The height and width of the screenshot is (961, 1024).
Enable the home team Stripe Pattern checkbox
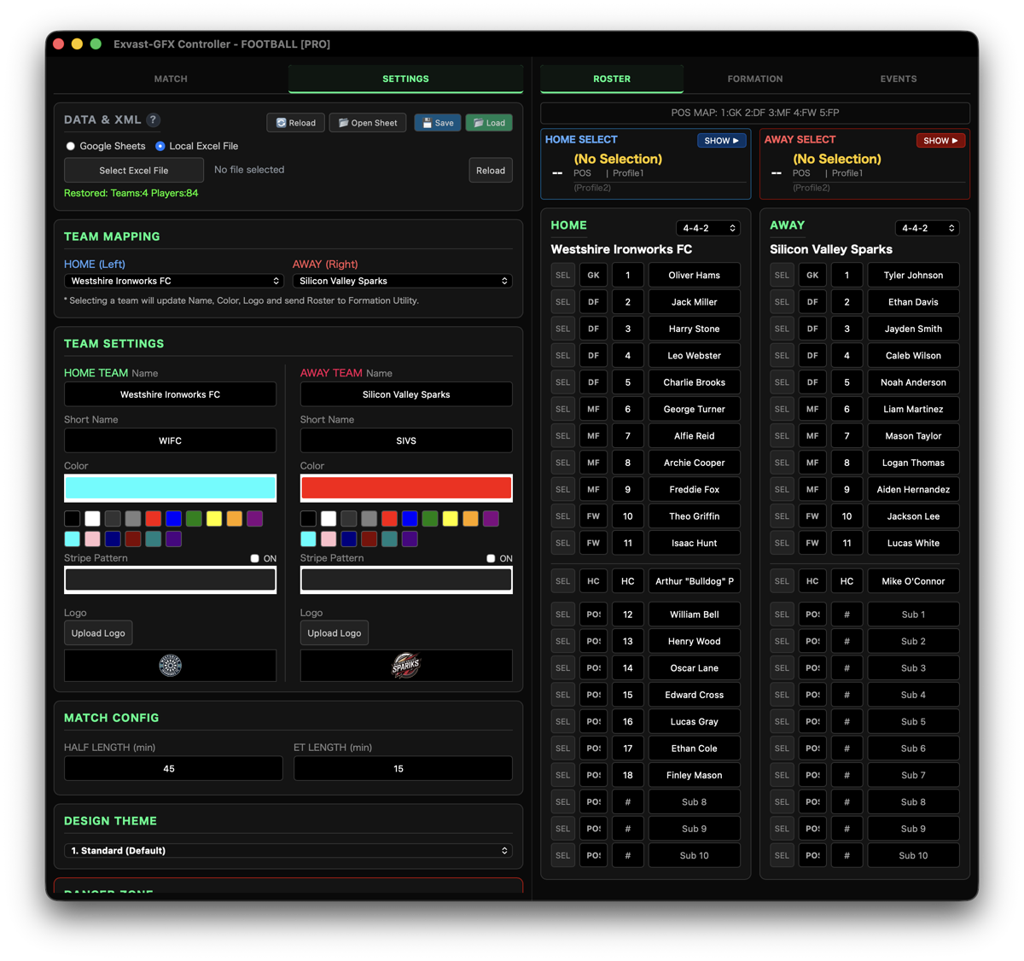(x=254, y=558)
